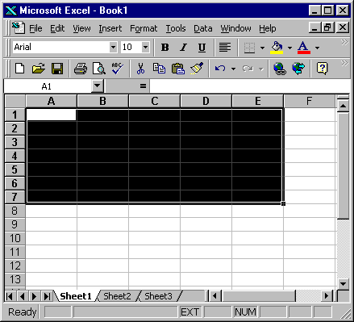Print the sheet with printer icon
The width and height of the screenshot is (354, 322).
pos(81,69)
